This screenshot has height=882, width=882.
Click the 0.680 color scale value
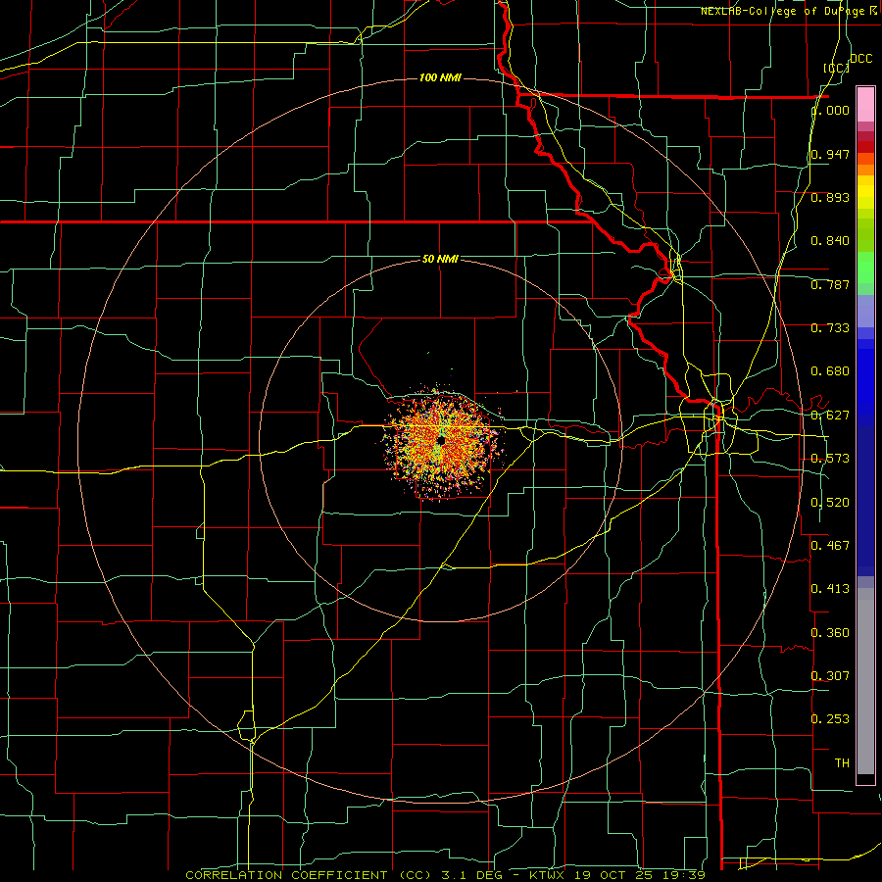[x=830, y=371]
